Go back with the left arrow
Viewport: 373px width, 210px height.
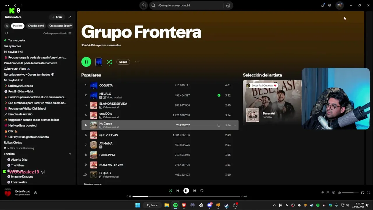click(15, 5)
